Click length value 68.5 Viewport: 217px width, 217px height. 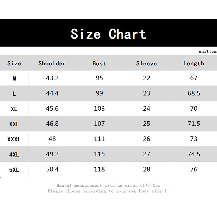click(x=194, y=93)
